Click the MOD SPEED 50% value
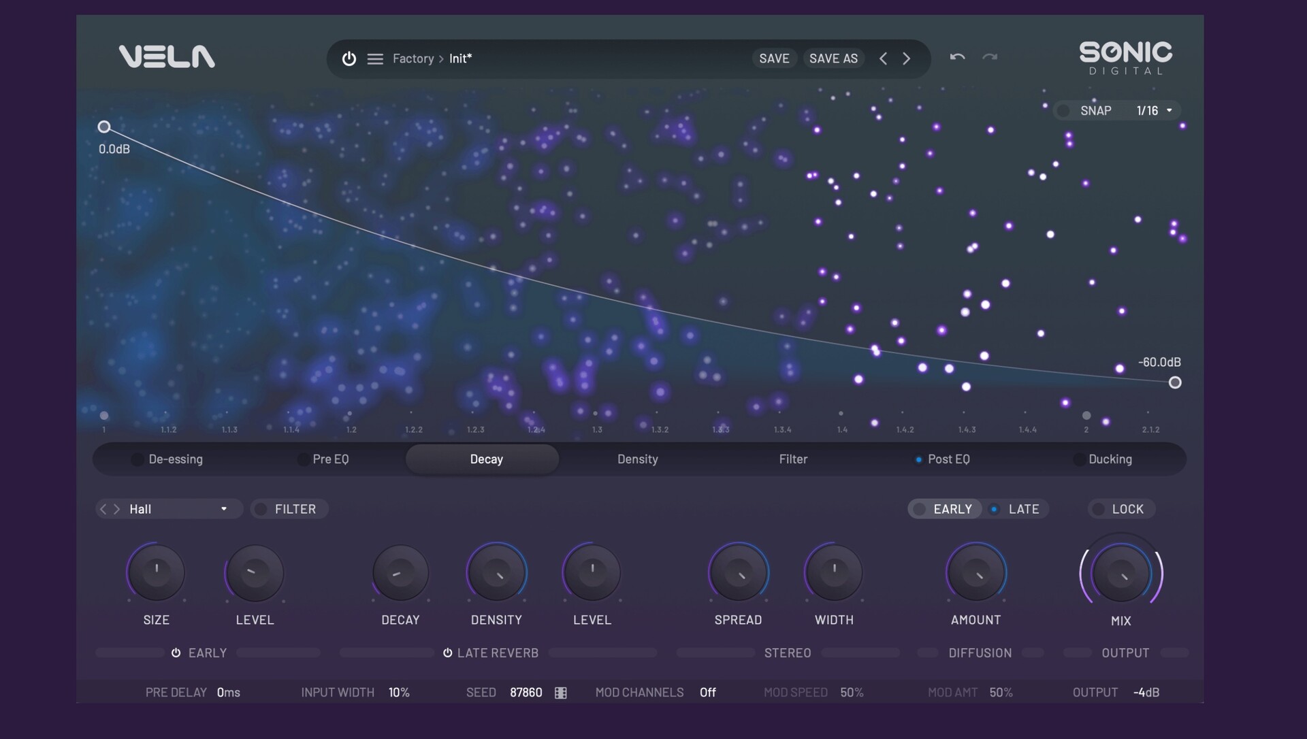This screenshot has width=1307, height=739. point(852,692)
